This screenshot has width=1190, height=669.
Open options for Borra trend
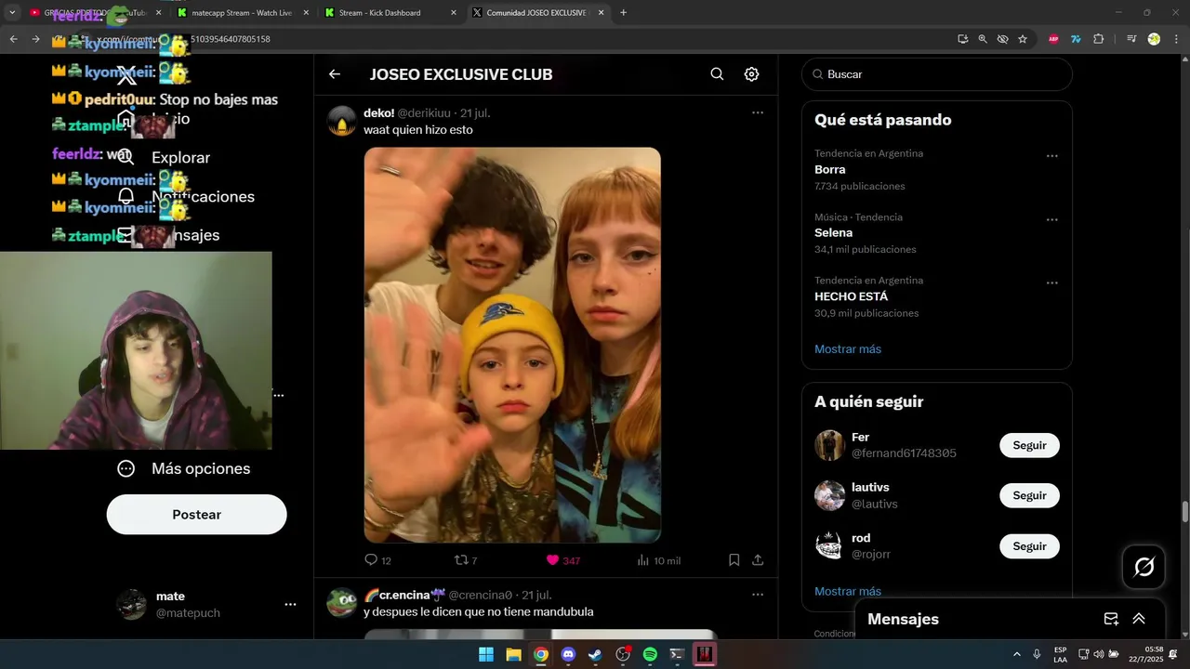[1052, 156]
